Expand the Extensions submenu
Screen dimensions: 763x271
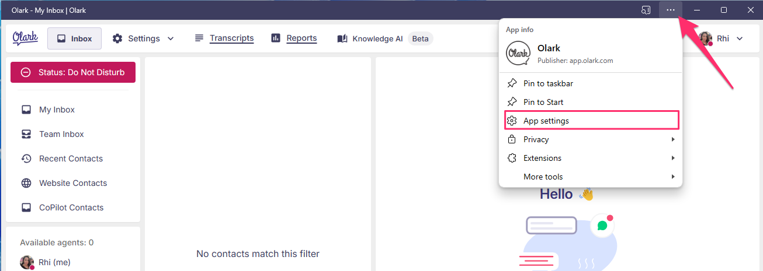(x=591, y=158)
